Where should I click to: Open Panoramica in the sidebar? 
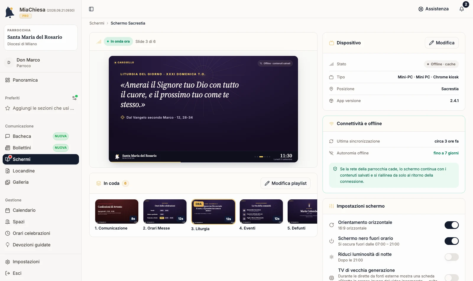[x=41, y=80]
